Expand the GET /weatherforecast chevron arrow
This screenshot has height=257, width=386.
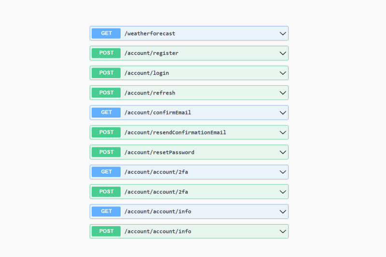[283, 33]
